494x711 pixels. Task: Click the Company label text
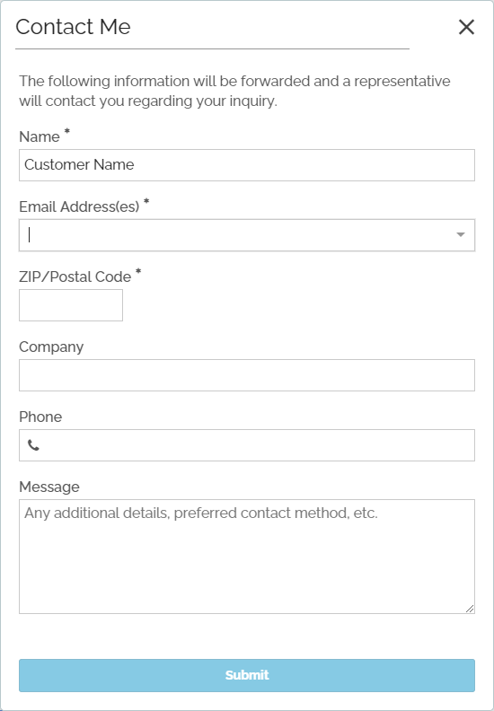tap(51, 347)
